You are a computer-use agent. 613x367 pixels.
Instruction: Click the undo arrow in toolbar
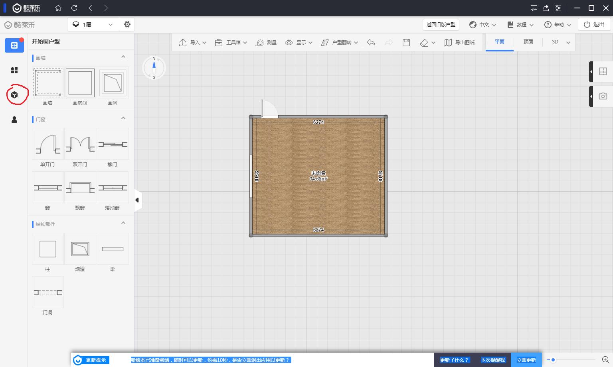point(371,42)
